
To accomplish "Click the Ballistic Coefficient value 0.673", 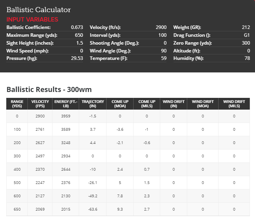I will click(77, 27).
